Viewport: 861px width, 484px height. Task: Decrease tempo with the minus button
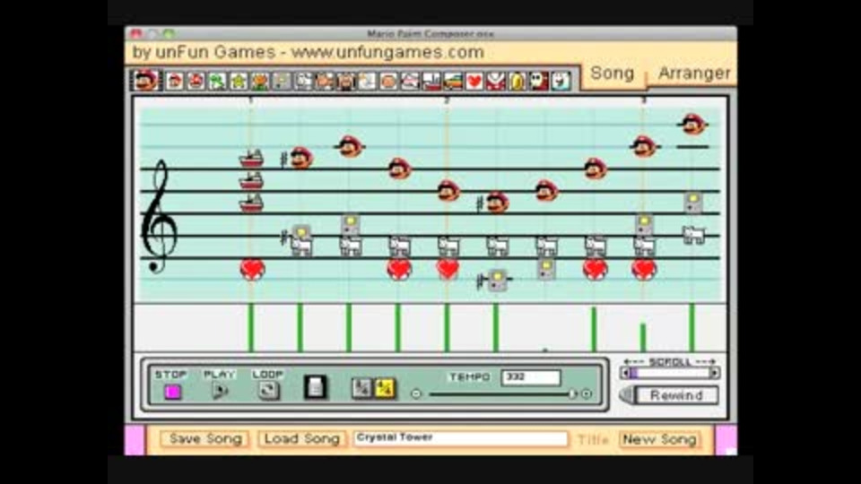tap(415, 394)
